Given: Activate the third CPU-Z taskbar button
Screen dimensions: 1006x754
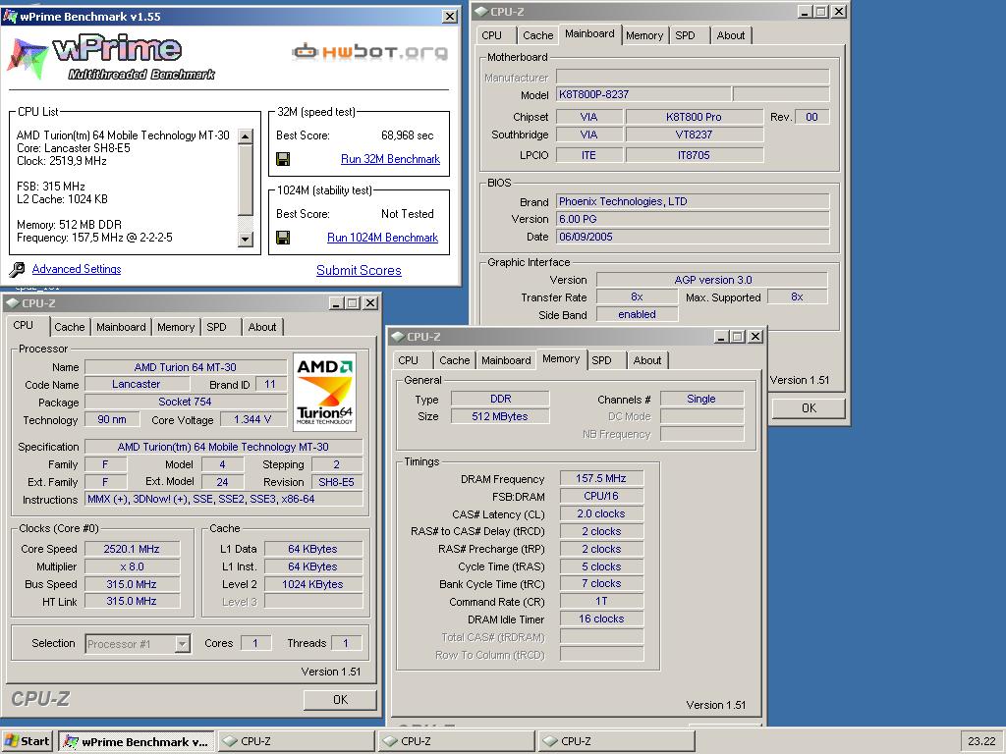Looking at the screenshot, I should pos(617,741).
